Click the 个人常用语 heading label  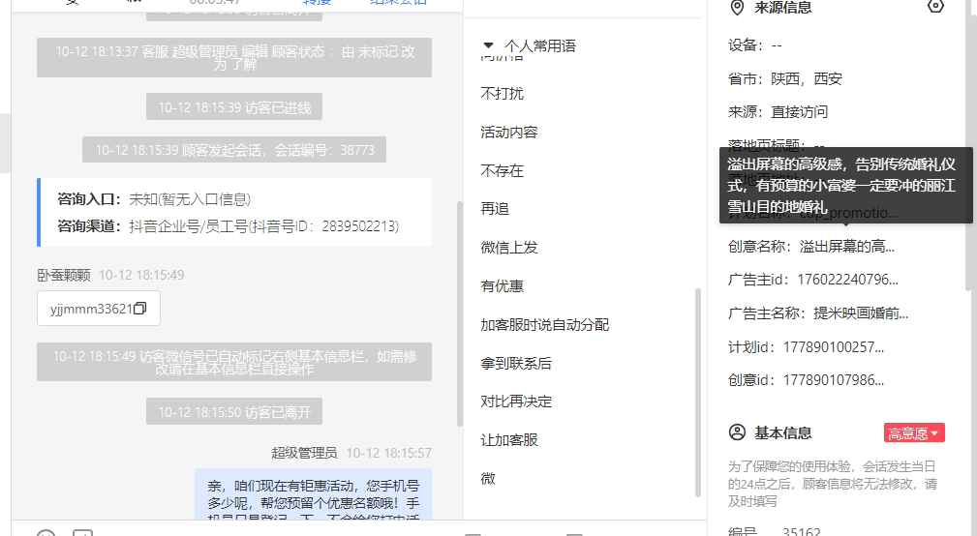click(x=540, y=45)
